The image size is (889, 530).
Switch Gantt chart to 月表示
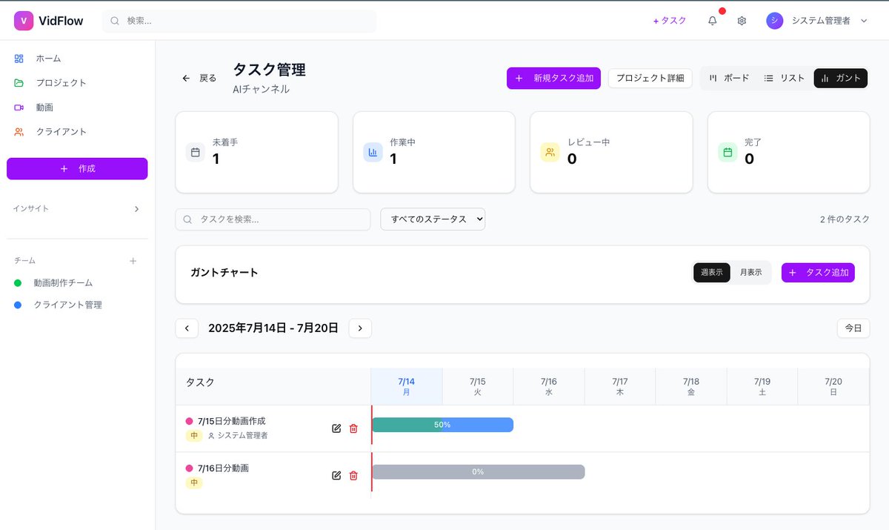(750, 272)
